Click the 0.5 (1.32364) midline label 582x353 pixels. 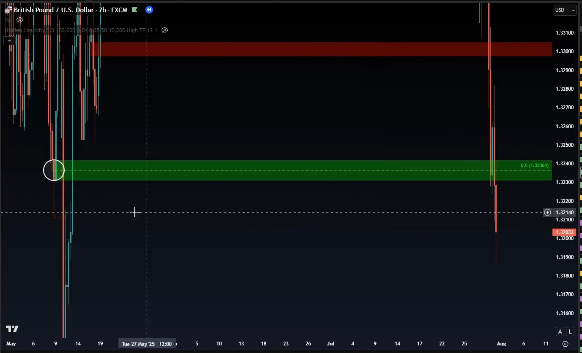(535, 165)
